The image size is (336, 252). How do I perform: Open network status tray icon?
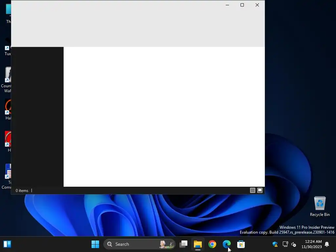click(285, 244)
